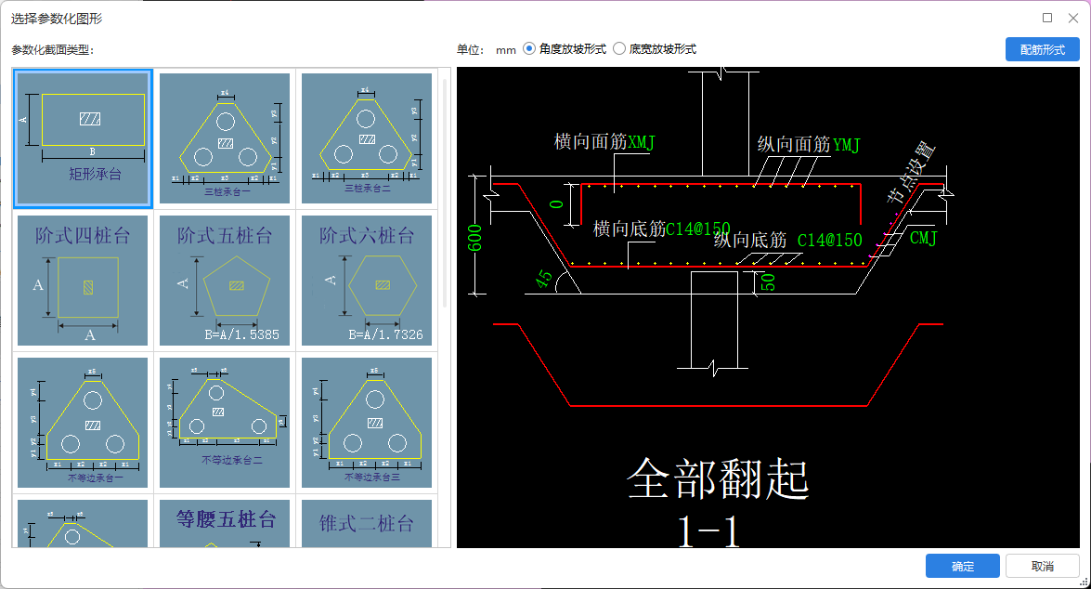Choose the 三桩承台二 section shape

tap(367, 138)
